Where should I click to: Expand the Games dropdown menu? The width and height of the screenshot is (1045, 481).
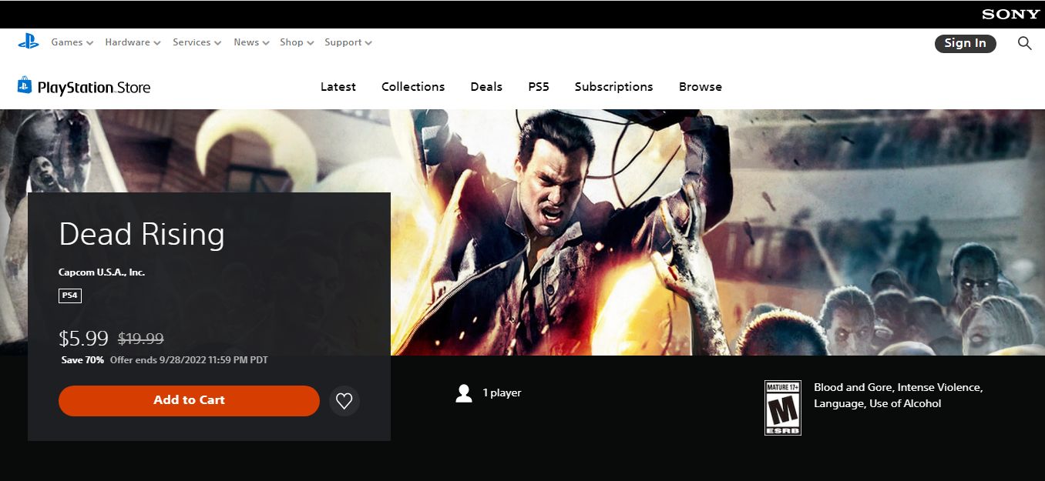point(72,42)
